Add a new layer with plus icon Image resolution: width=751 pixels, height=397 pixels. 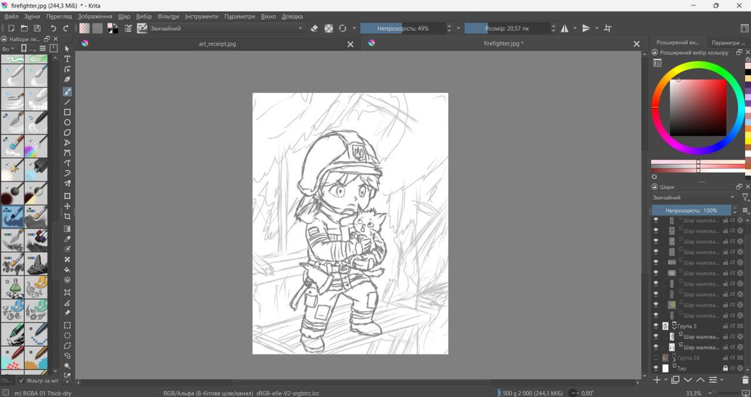656,379
